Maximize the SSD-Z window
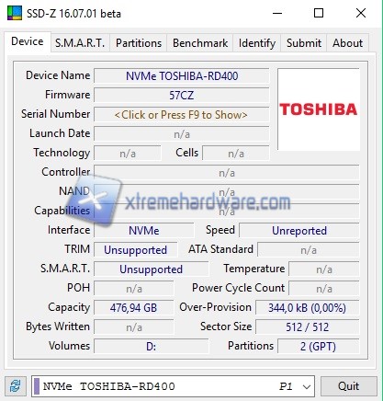 tap(319, 13)
